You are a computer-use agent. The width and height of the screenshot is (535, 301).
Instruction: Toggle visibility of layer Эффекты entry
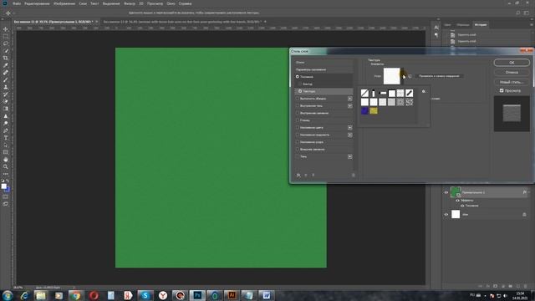[457, 201]
